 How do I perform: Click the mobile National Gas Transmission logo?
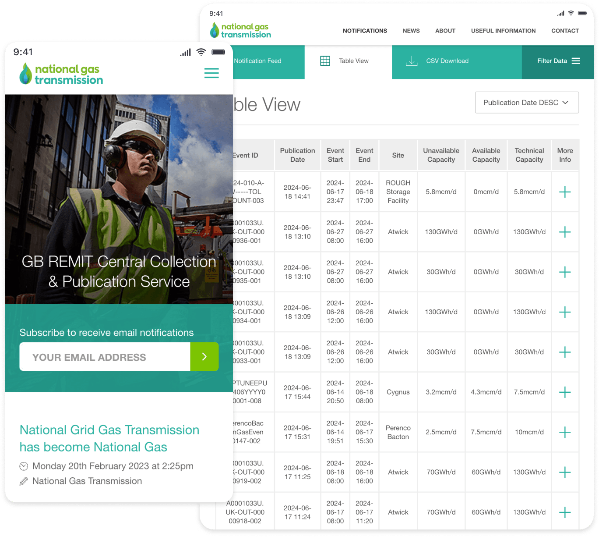[x=61, y=74]
